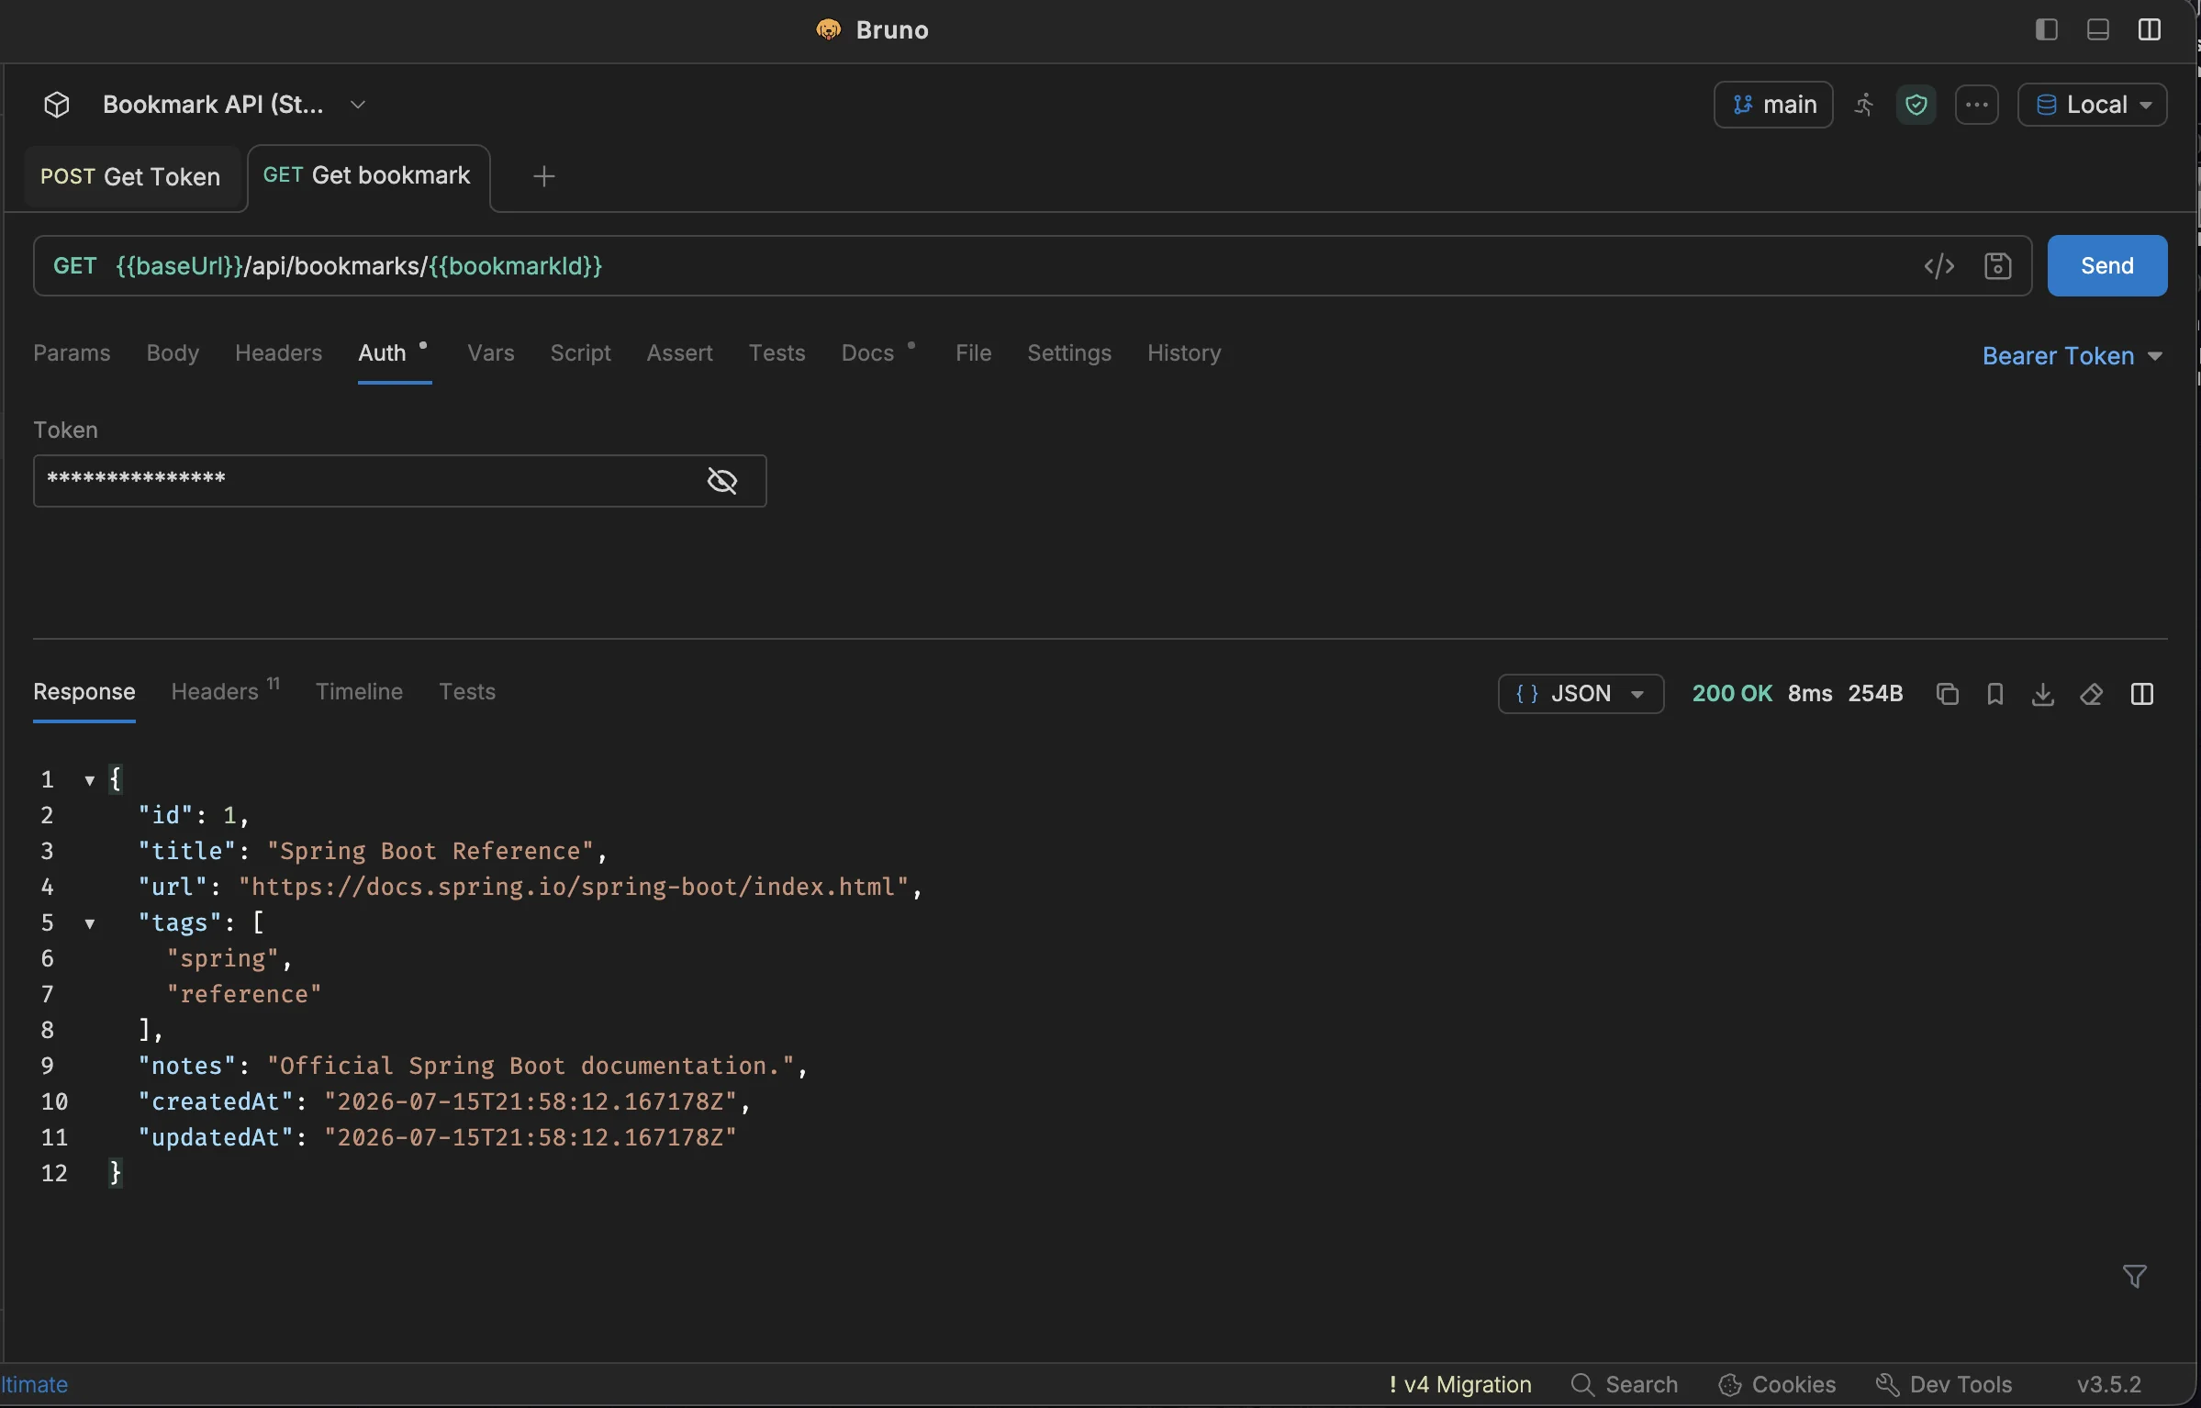This screenshot has height=1408, width=2201.
Task: Open a new request tab with plus
Action: [543, 176]
